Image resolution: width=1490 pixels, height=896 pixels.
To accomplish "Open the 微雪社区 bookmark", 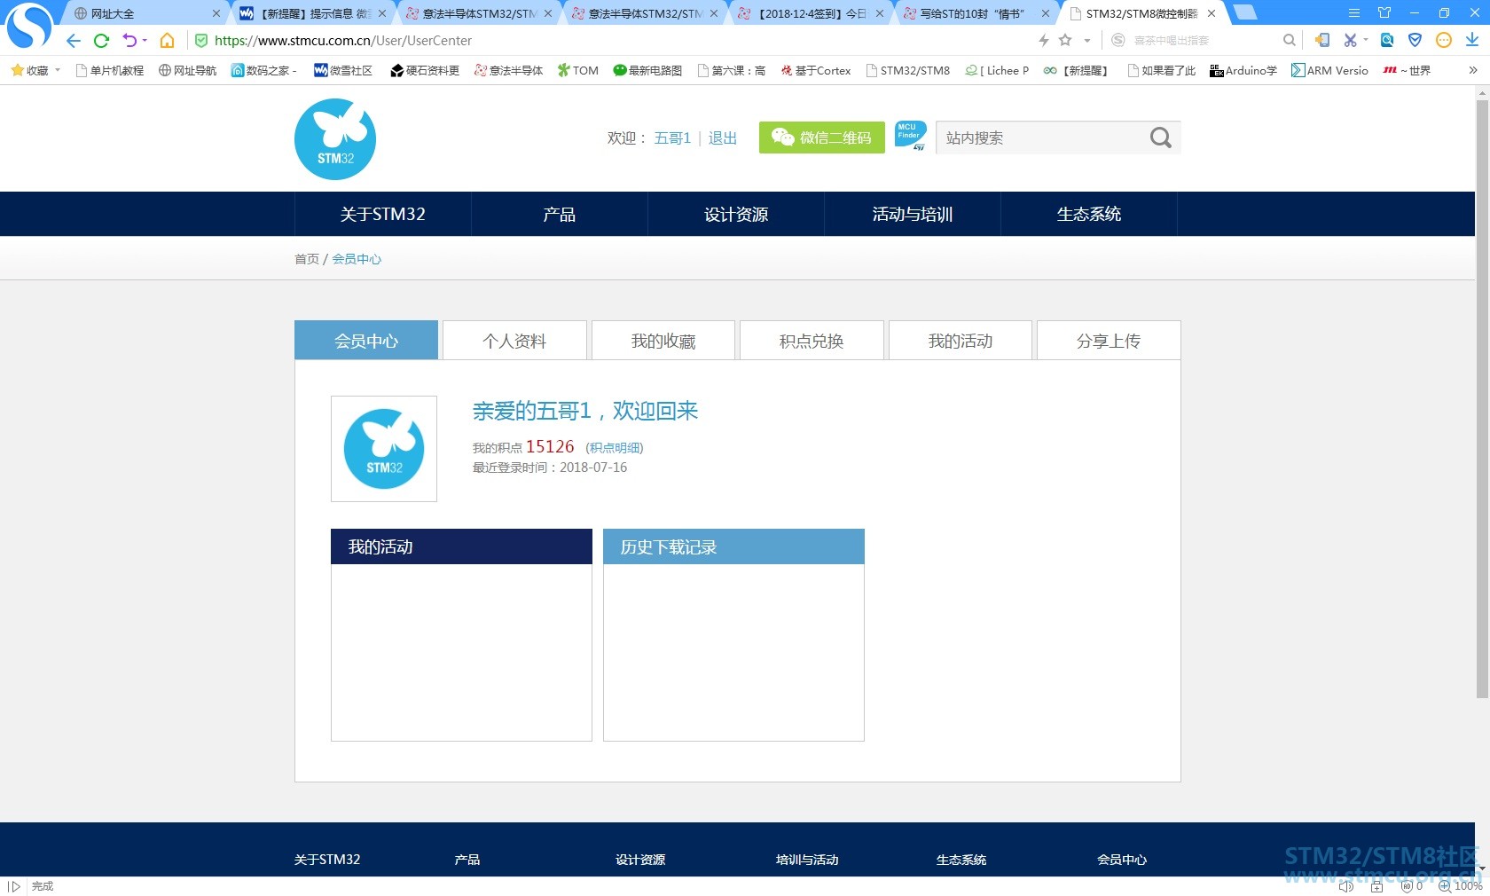I will 343,70.
